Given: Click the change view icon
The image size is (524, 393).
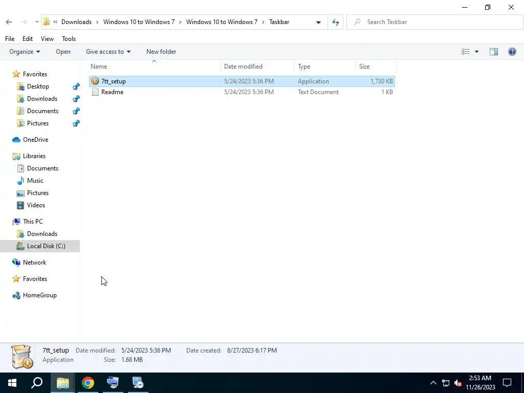Looking at the screenshot, I should pyautogui.click(x=465, y=52).
